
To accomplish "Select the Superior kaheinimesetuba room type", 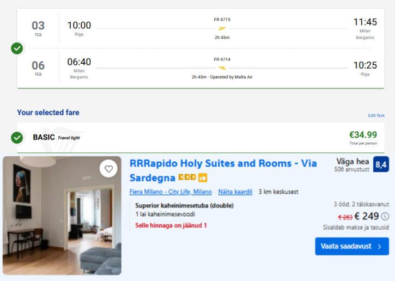I will click(x=184, y=205).
